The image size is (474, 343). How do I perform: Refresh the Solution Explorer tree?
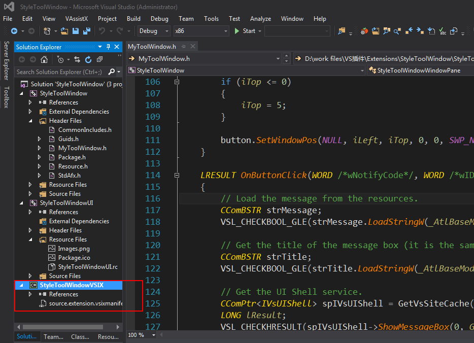pyautogui.click(x=88, y=59)
